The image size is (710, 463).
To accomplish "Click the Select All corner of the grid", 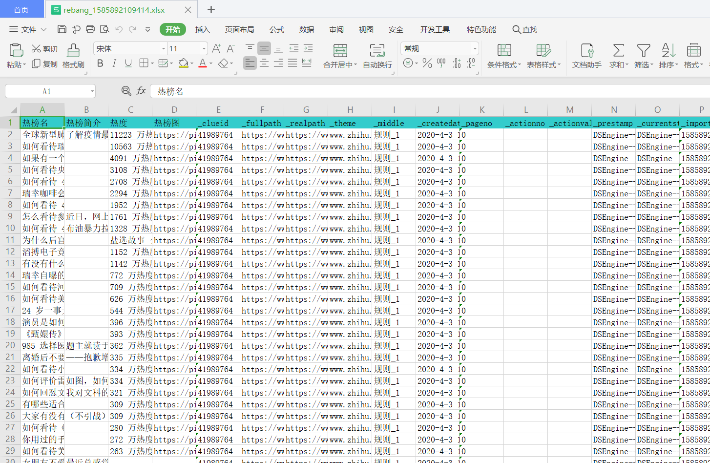I will pos(10,110).
